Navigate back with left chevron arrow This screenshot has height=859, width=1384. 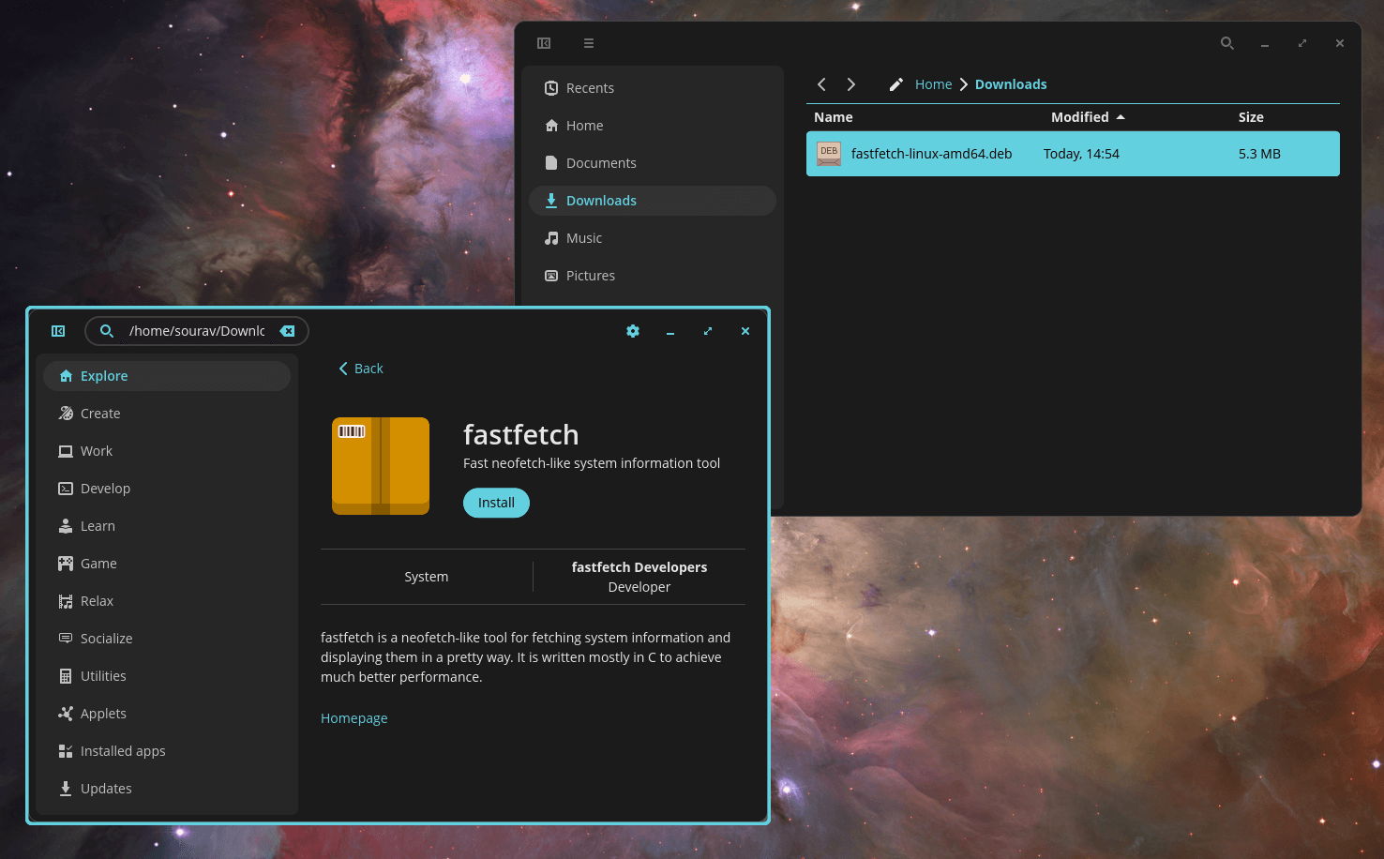[x=821, y=84]
